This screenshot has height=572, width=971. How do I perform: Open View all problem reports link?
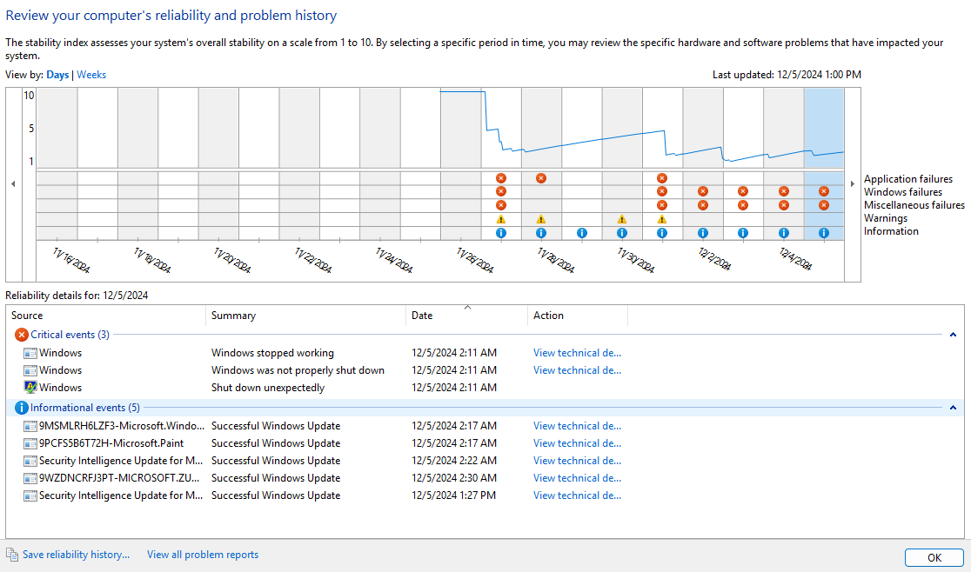pyautogui.click(x=203, y=555)
